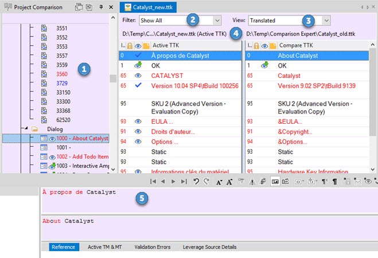Select the 1001 - dialog node
Image resolution: width=378 pixels, height=258 pixels.
(x=64, y=147)
